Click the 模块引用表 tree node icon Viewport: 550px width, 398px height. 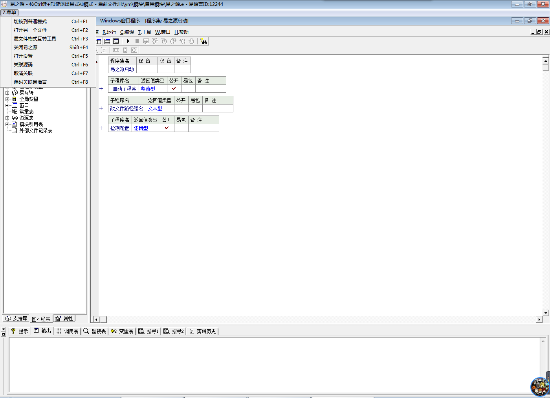tap(15, 124)
